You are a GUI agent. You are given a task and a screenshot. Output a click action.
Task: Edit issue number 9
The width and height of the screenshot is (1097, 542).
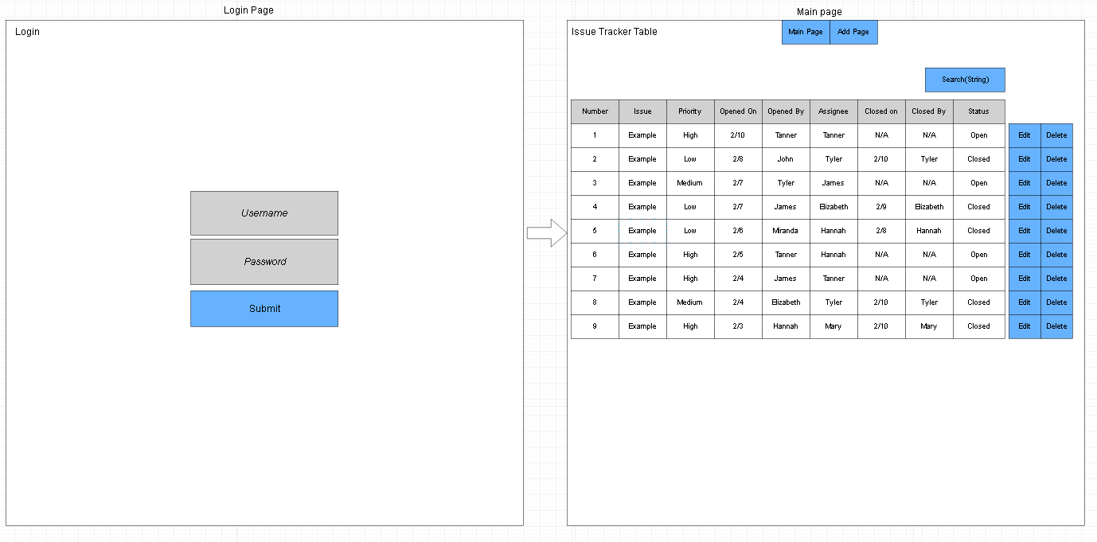coord(1025,326)
